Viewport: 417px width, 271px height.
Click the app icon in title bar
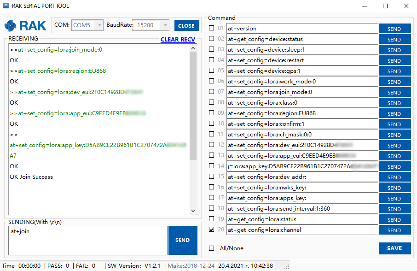pyautogui.click(x=6, y=6)
